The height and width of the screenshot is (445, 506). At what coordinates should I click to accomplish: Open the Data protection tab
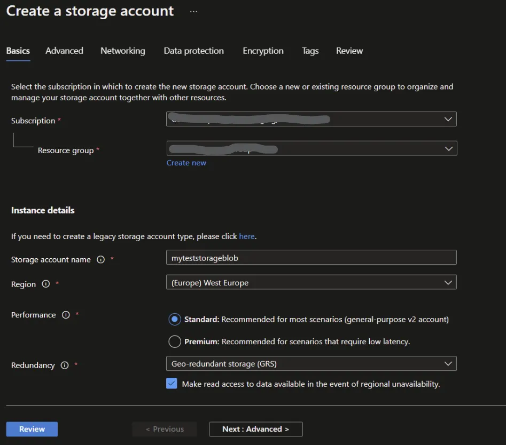click(x=193, y=51)
